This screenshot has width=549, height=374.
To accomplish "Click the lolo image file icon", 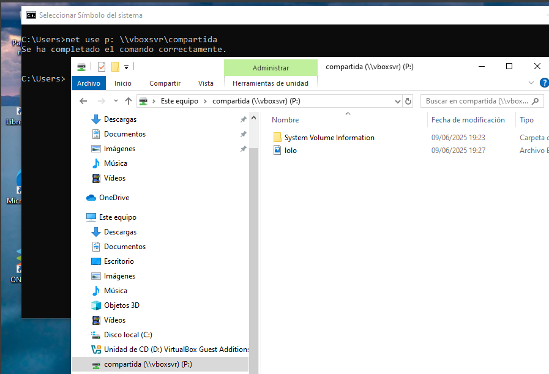I will click(x=277, y=151).
